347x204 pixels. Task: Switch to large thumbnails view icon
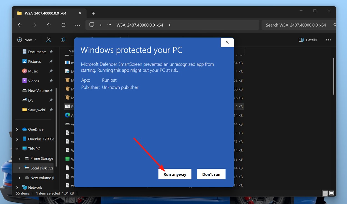(x=331, y=193)
